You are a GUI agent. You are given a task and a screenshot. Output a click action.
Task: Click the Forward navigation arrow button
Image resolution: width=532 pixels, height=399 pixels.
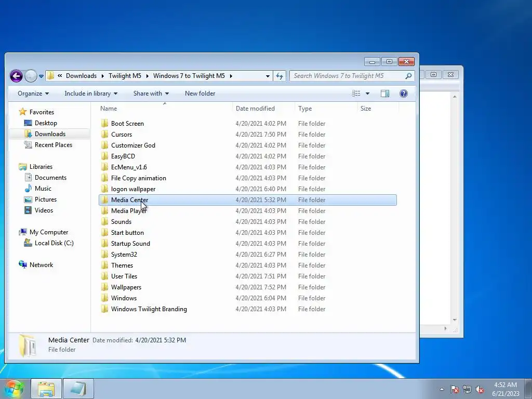(x=31, y=76)
